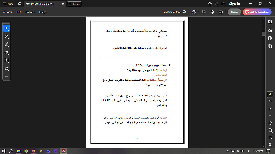Open the comments side panel icon
The height and width of the screenshot is (154, 275).
(x=270, y=31)
